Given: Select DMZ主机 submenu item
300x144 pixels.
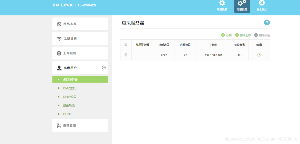Looking at the screenshot, I should click(x=69, y=88).
